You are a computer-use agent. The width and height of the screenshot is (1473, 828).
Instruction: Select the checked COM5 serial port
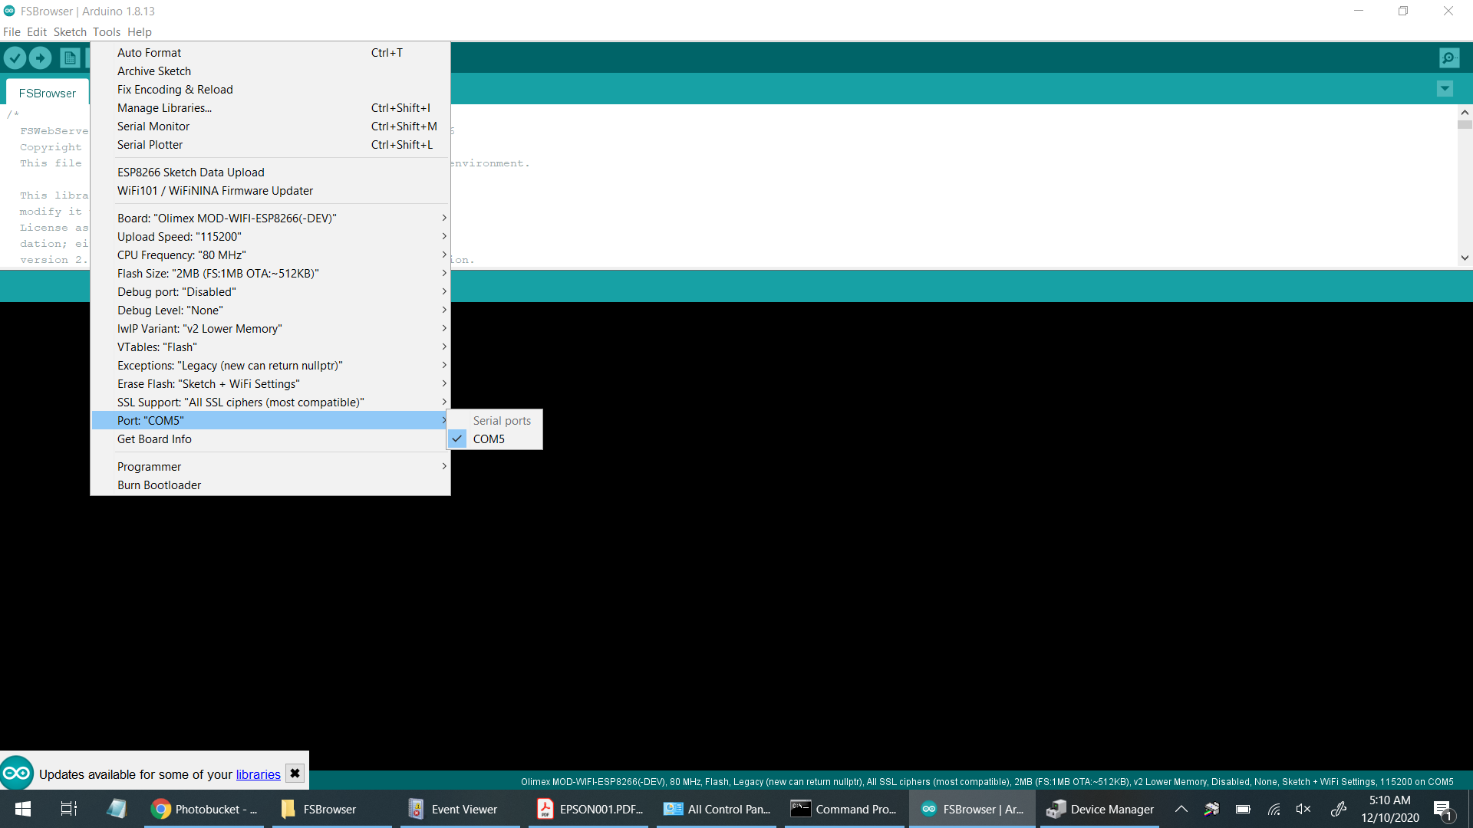click(x=489, y=439)
